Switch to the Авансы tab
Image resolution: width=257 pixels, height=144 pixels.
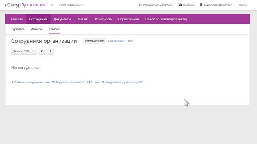tap(37, 29)
